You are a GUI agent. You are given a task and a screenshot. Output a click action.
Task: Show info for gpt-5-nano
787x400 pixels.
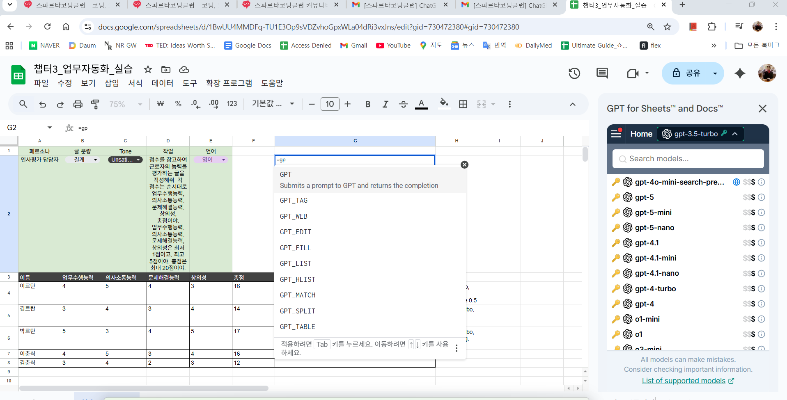(x=761, y=228)
